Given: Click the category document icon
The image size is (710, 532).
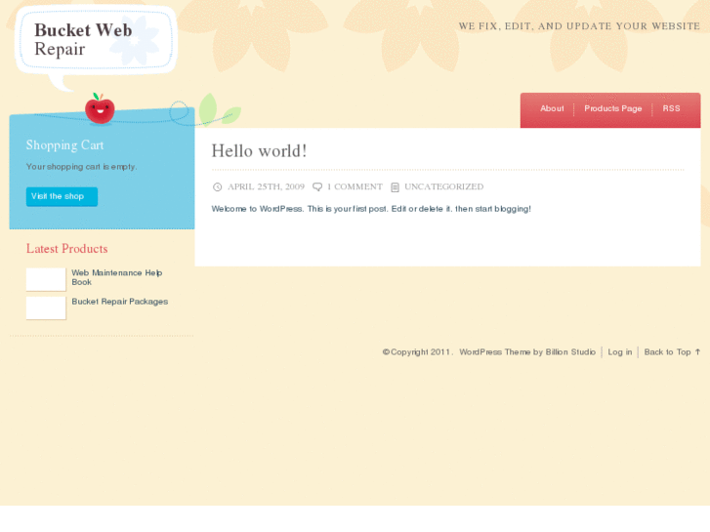Looking at the screenshot, I should 395,187.
